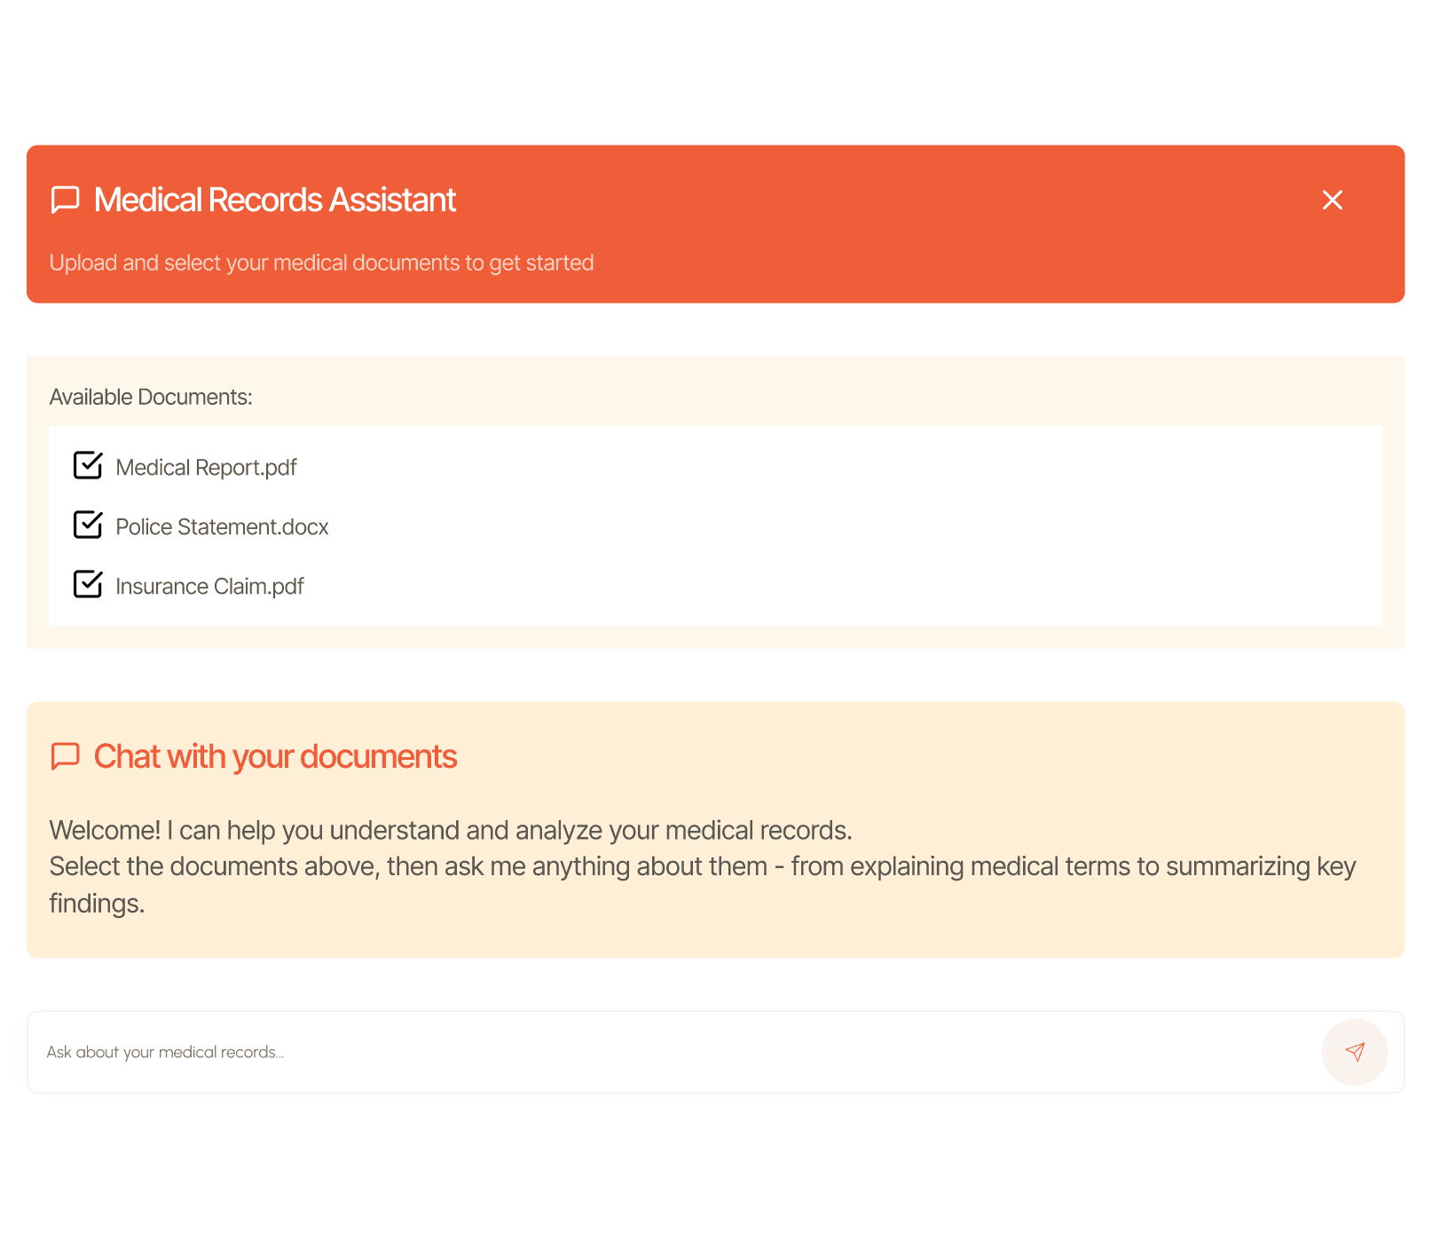Deselect the Insurance Claim.pdf checkbox
The image size is (1432, 1240).
point(88,584)
